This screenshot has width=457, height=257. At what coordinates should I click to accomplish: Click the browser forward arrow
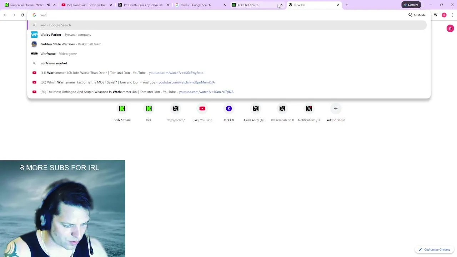pyautogui.click(x=14, y=15)
